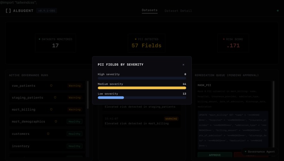
Task: Click shield icon next to customers
Action: coord(48,134)
